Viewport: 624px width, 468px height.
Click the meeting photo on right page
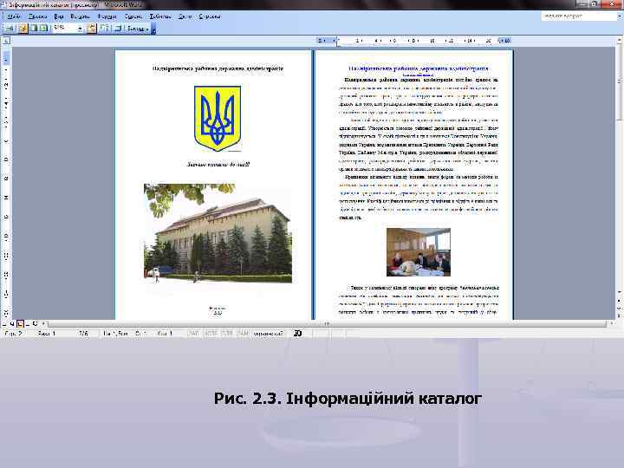pos(419,252)
